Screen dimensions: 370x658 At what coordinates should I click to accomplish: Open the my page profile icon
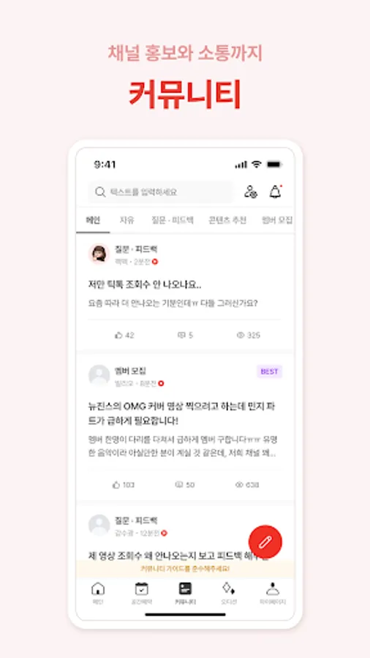pos(273,592)
